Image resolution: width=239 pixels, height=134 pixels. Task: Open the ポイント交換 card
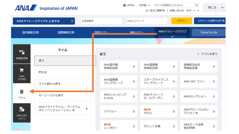(x=159, y=125)
